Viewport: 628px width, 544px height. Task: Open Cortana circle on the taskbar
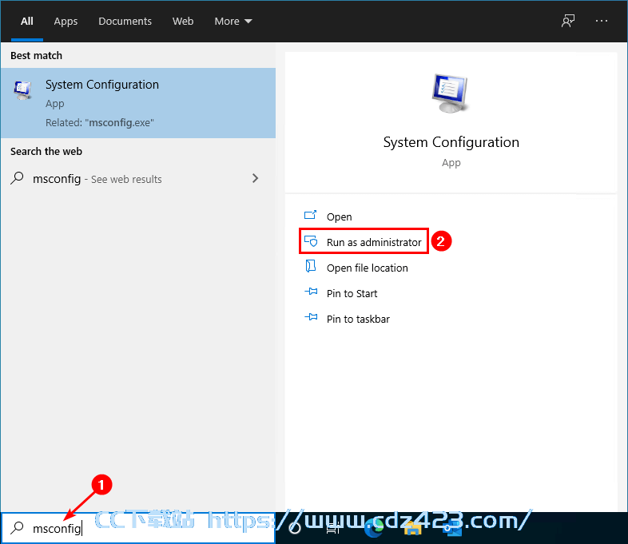[x=295, y=528]
